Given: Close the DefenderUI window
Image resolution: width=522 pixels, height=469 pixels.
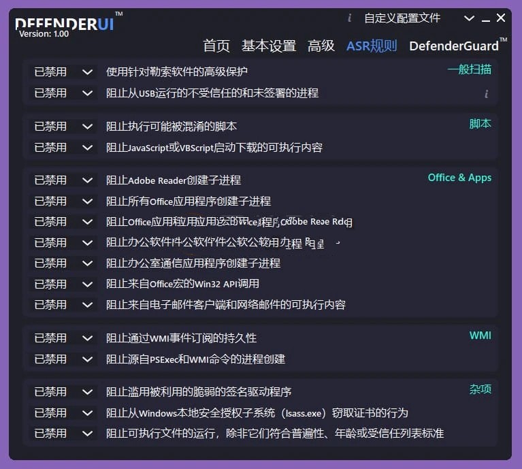Looking at the screenshot, I should (501, 18).
